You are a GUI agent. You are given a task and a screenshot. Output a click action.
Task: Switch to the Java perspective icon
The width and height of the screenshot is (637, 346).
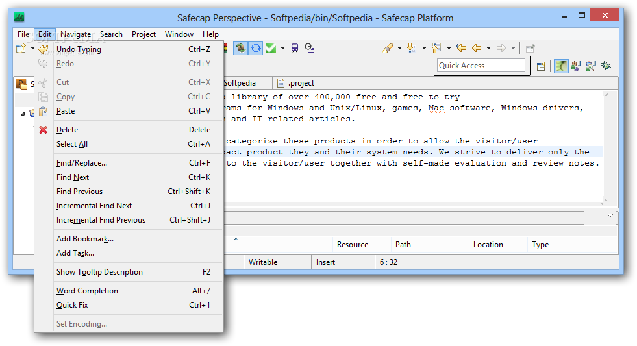pyautogui.click(x=576, y=66)
